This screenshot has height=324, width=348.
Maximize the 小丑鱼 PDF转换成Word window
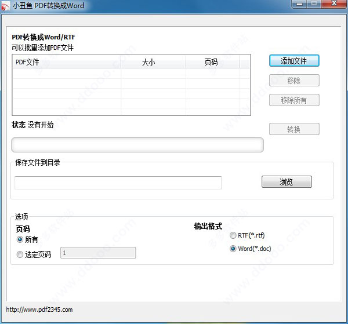point(314,4)
